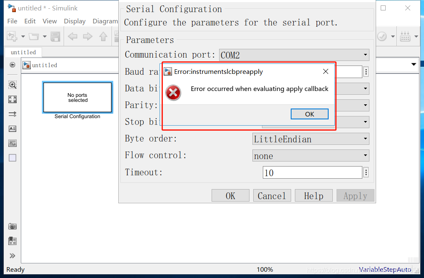Click the Area rectangle tool icon

click(12, 158)
